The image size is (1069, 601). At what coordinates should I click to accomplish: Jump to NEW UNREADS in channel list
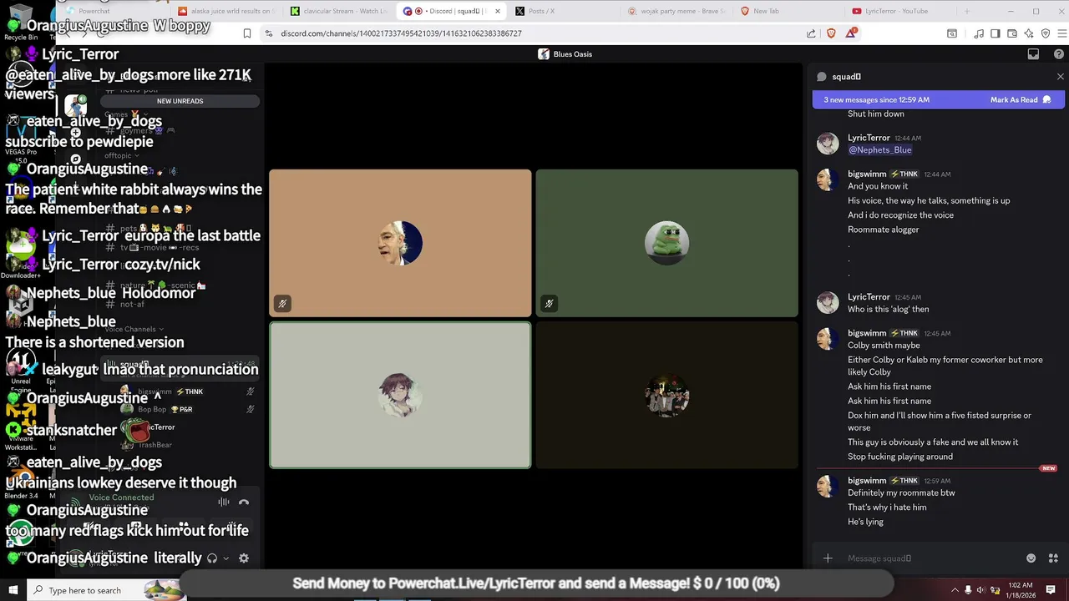(180, 101)
